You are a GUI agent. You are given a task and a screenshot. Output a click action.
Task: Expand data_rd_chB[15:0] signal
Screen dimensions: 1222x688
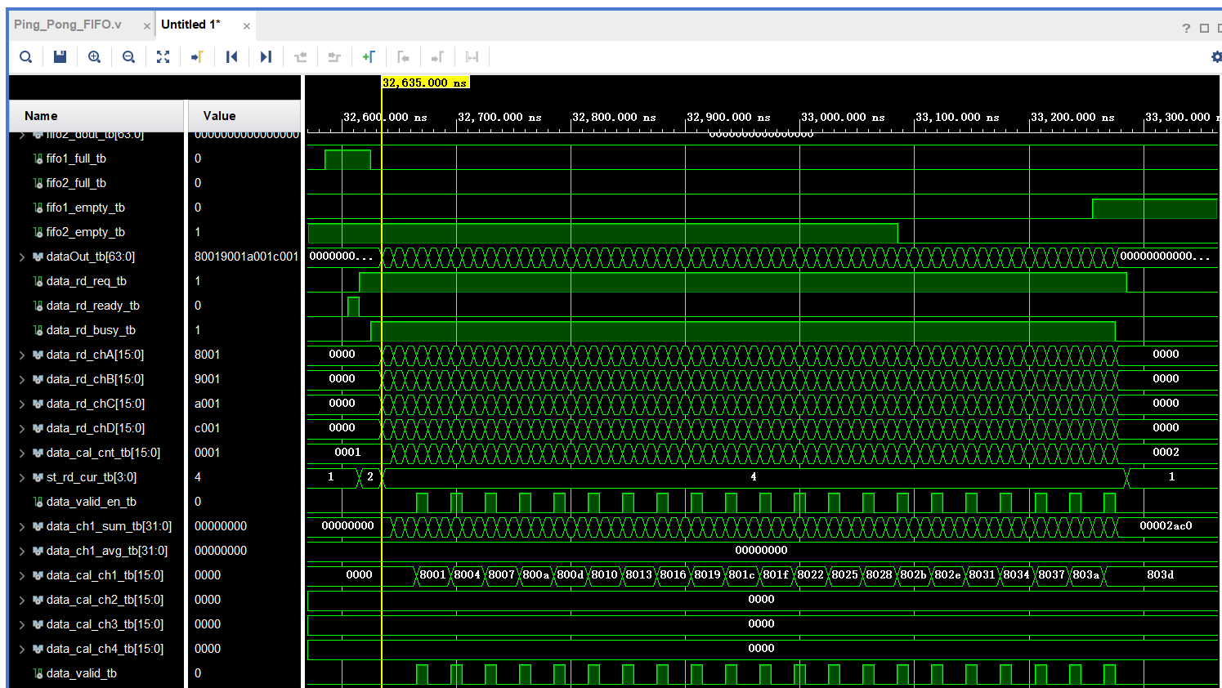22,379
